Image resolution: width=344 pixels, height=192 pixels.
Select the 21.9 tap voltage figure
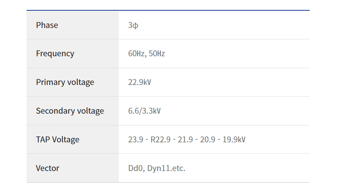pos(185,140)
